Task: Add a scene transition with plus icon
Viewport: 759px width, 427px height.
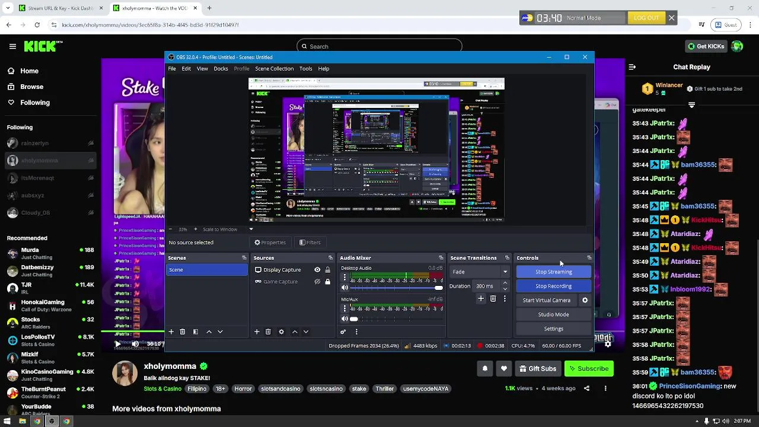Action: (x=481, y=299)
